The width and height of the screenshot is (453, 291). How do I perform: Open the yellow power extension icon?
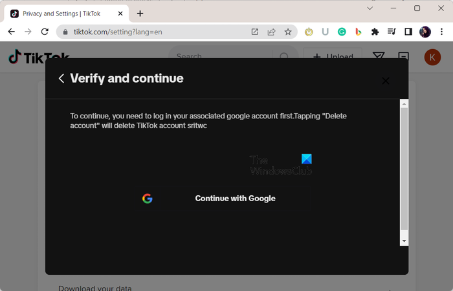coord(309,32)
